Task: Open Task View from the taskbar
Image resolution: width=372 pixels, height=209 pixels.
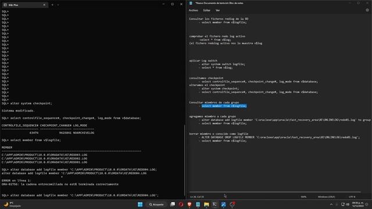Action: (x=173, y=204)
